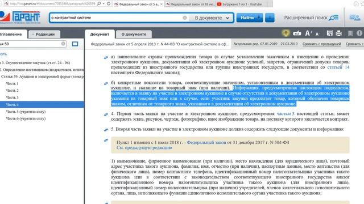Click the main search field 'о контрактной системе'
The width and height of the screenshot is (364, 204).
pos(116,18)
